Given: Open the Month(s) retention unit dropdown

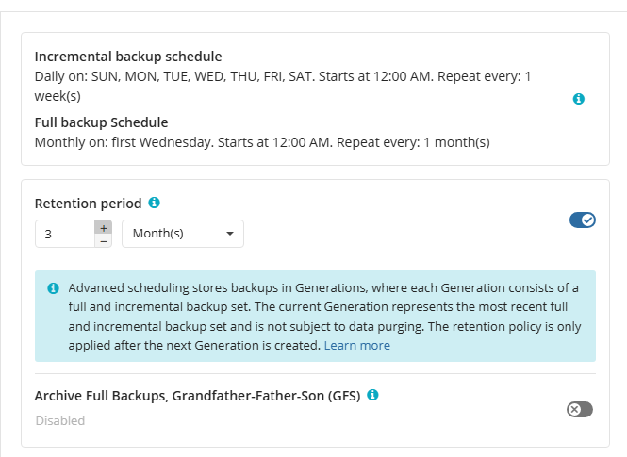Looking at the screenshot, I should point(182,234).
